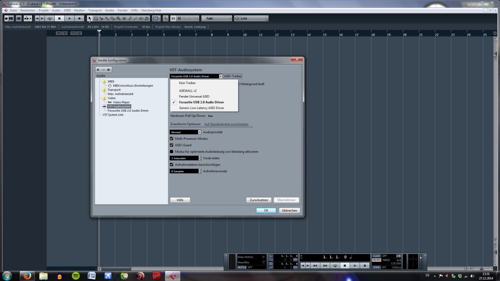This screenshot has height=281, width=500.
Task: Open the ASIO-Treiber driver dropdown
Action: point(196,76)
